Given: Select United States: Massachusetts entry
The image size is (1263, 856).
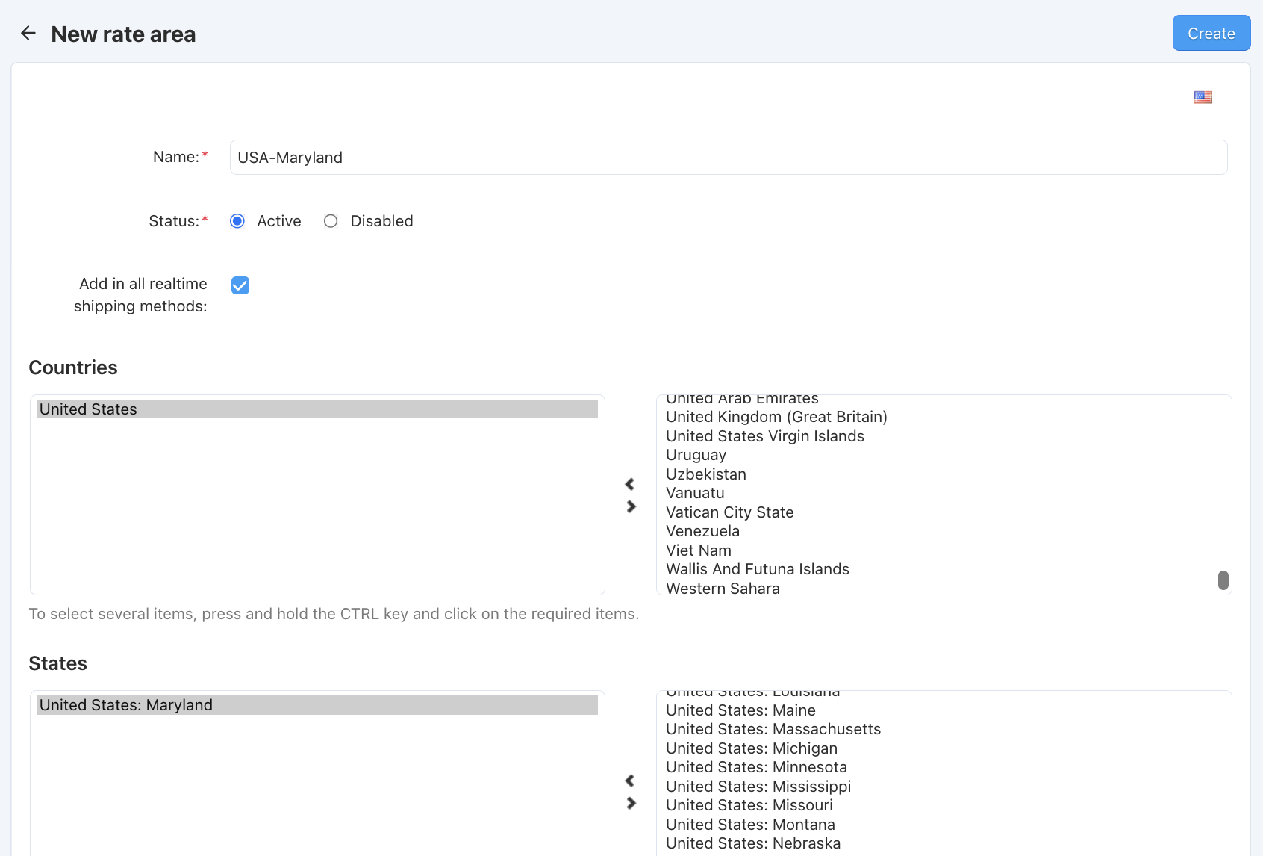Looking at the screenshot, I should [x=773, y=729].
